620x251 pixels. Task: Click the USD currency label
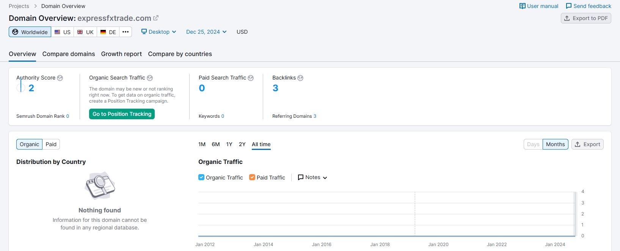[x=242, y=32]
